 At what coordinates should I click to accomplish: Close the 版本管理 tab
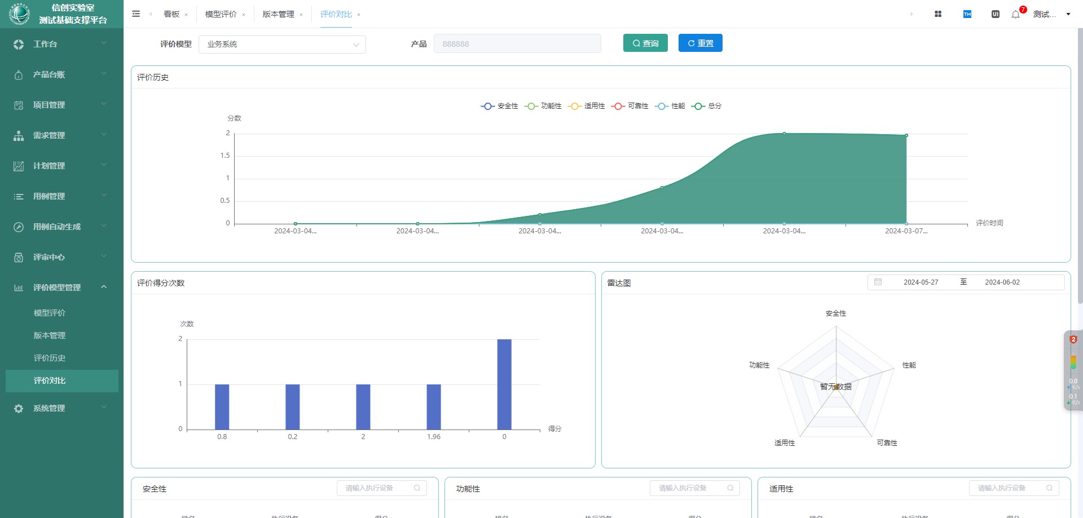click(x=301, y=15)
